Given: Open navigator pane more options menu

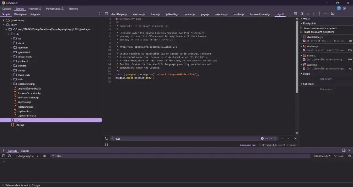Looking at the screenshot, I should (x=100, y=14).
